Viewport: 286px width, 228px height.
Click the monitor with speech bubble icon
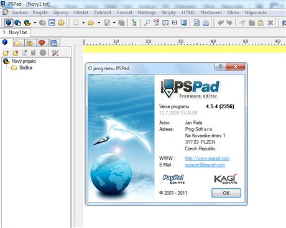[x=165, y=22]
